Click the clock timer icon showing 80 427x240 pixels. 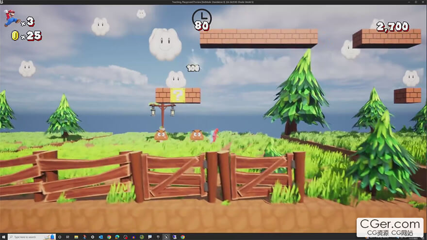pos(202,20)
